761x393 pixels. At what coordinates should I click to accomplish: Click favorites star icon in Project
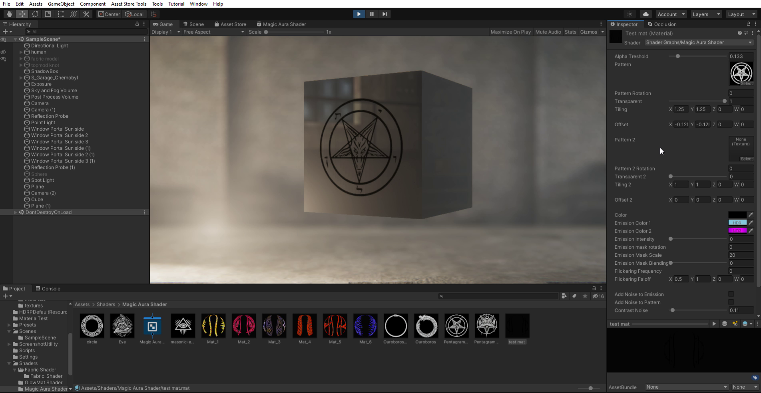click(x=585, y=296)
